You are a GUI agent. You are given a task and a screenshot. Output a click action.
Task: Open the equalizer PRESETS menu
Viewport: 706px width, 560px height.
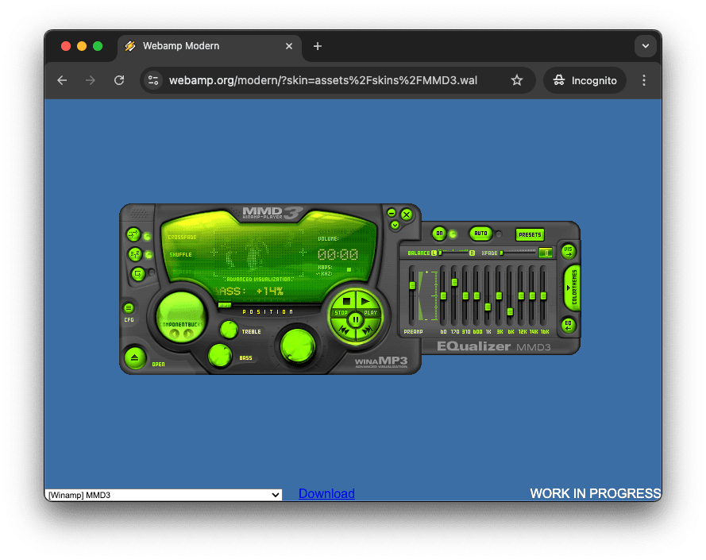(529, 234)
